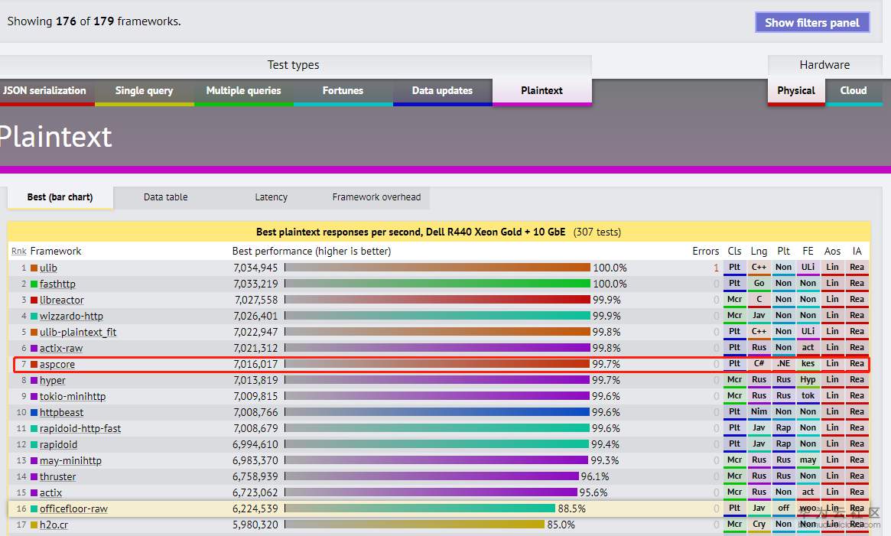Click libreactor's red color square
891x536 pixels.
34,300
